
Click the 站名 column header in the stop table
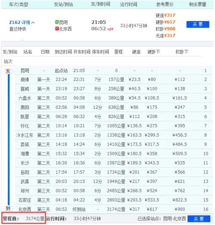pos(28,52)
